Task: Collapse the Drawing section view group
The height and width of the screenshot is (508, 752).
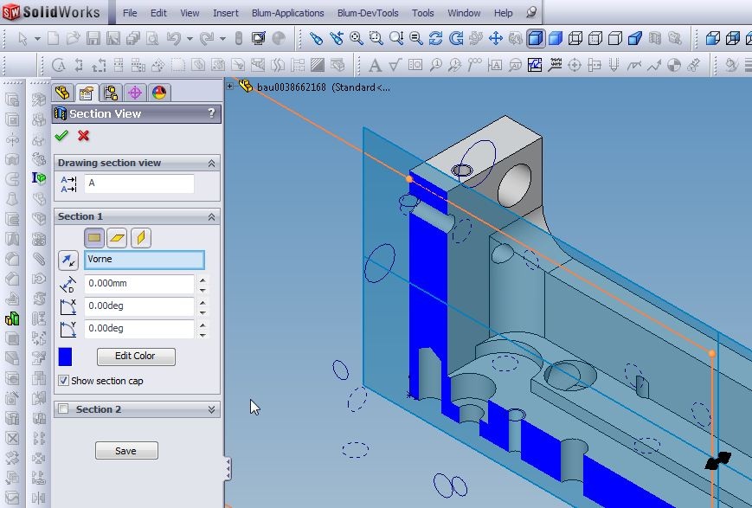Action: point(211,164)
